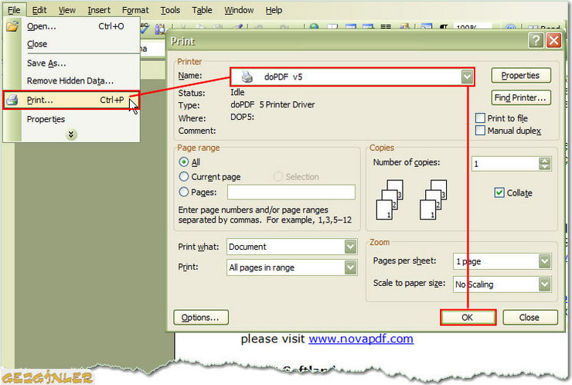Open the Window menu
Viewport: 572px width, 385px height.
pyautogui.click(x=239, y=10)
